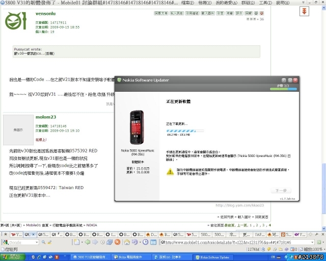Click the Windows Start button
The width and height of the screenshot is (326, 261).
pyautogui.click(x=11, y=257)
